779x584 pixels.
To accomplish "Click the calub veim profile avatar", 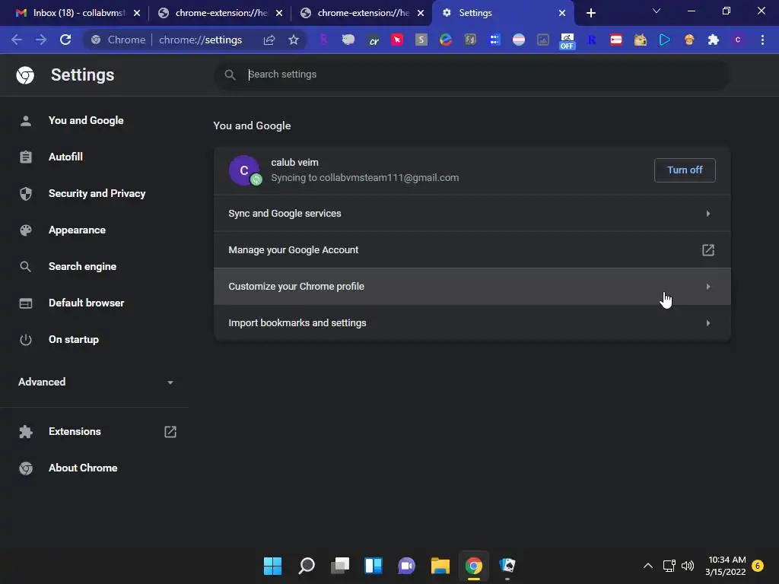I will coord(244,170).
